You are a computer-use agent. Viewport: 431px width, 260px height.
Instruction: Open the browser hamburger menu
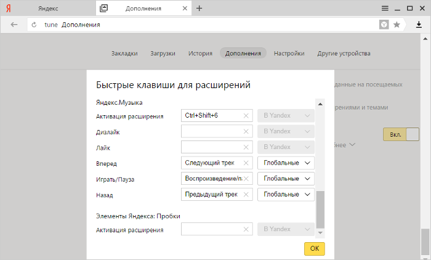pyautogui.click(x=385, y=8)
